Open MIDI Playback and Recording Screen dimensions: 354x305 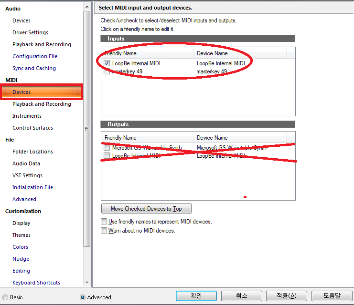pos(42,104)
